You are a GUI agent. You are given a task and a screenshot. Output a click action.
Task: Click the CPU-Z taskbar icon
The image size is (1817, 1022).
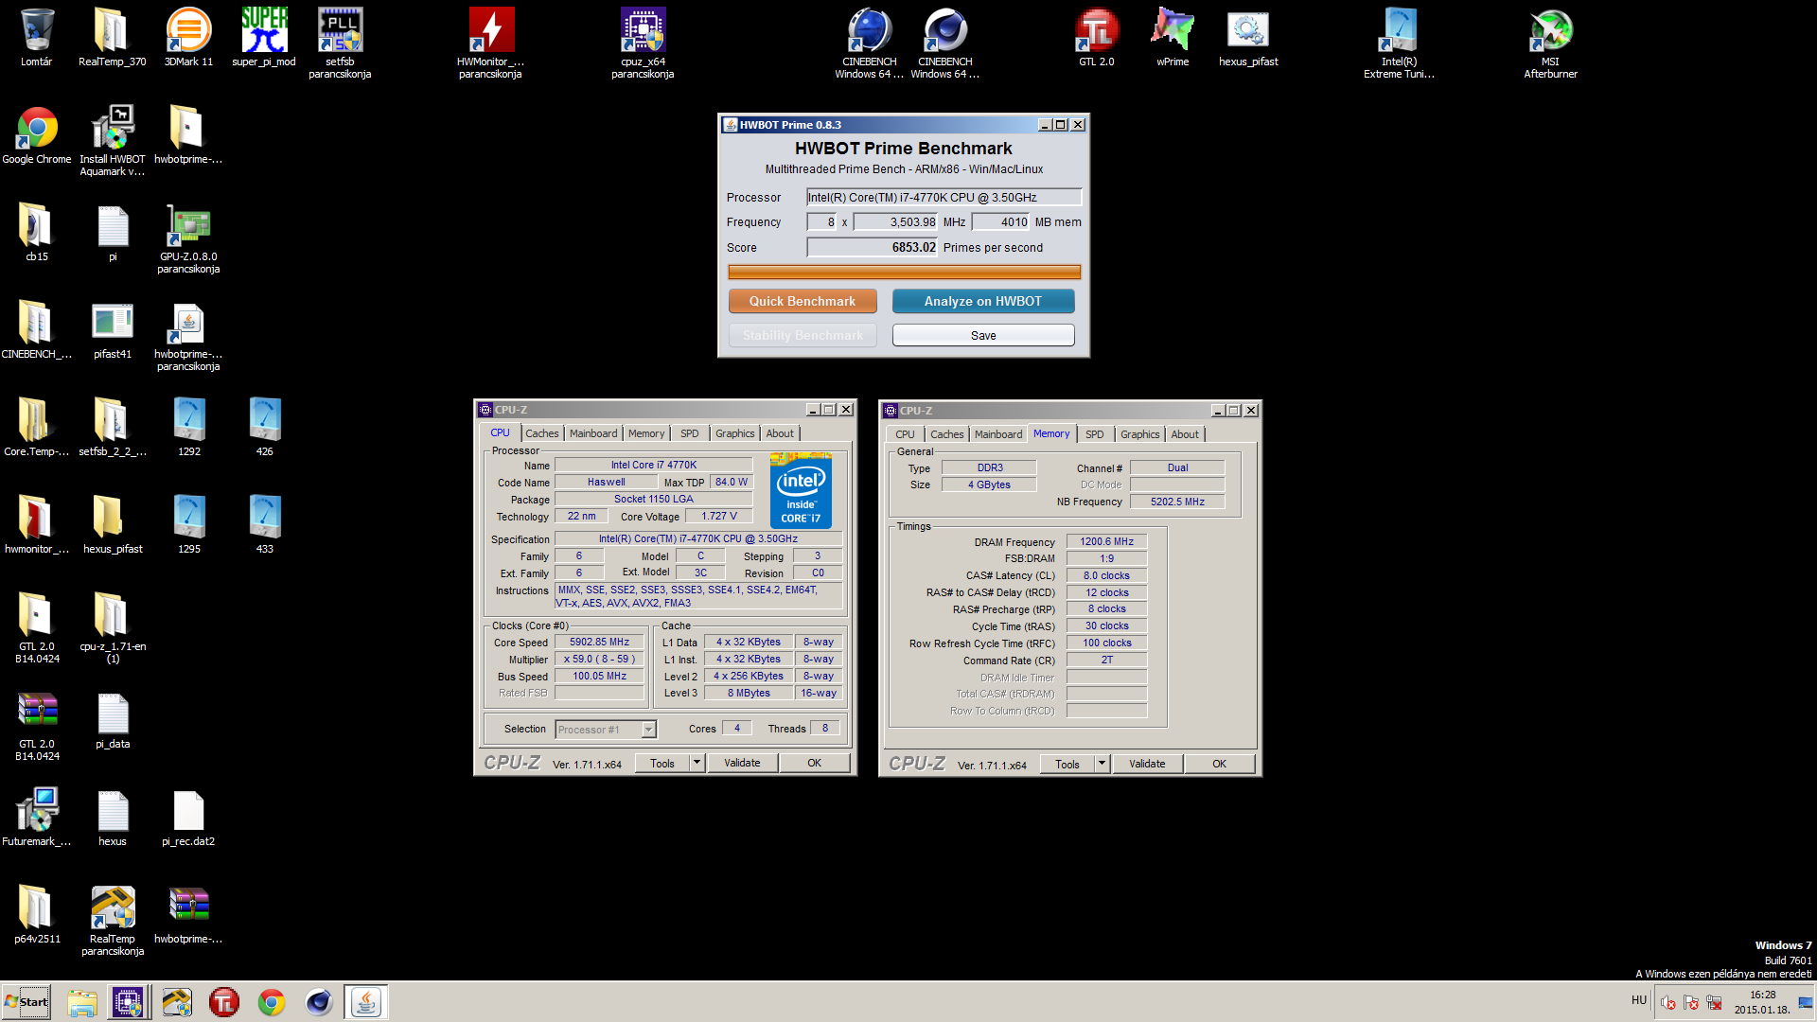tap(128, 1001)
